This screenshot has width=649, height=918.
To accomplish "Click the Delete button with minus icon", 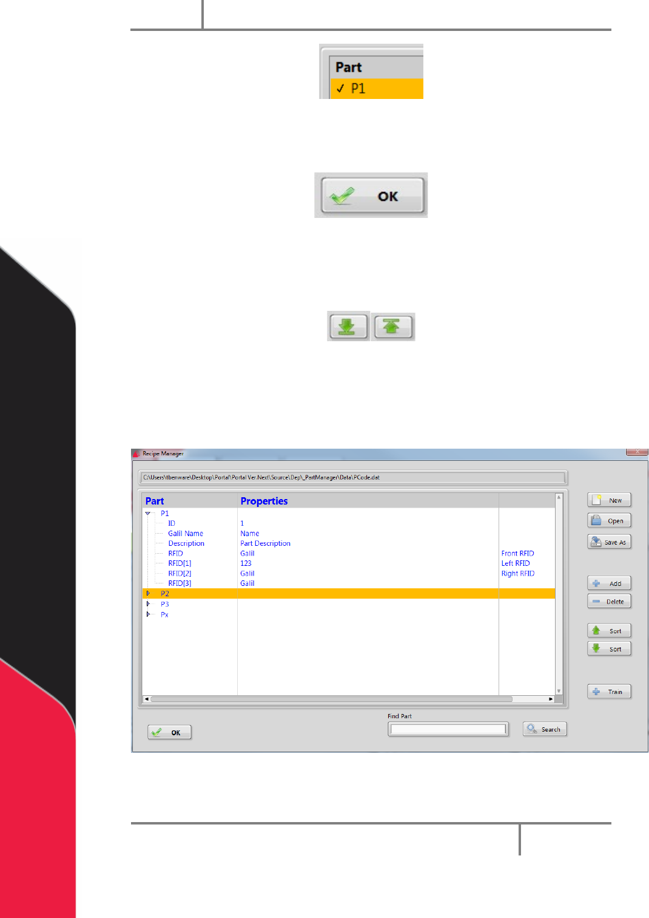I will [x=609, y=602].
